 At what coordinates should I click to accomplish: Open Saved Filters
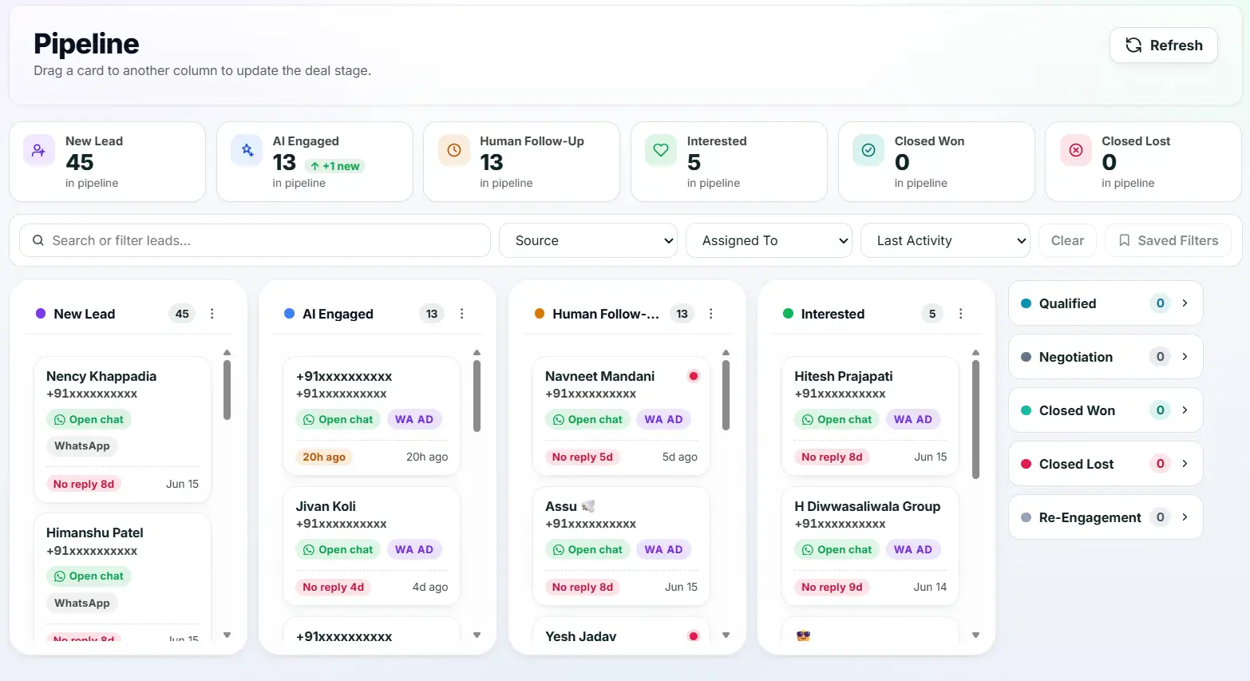click(1168, 240)
